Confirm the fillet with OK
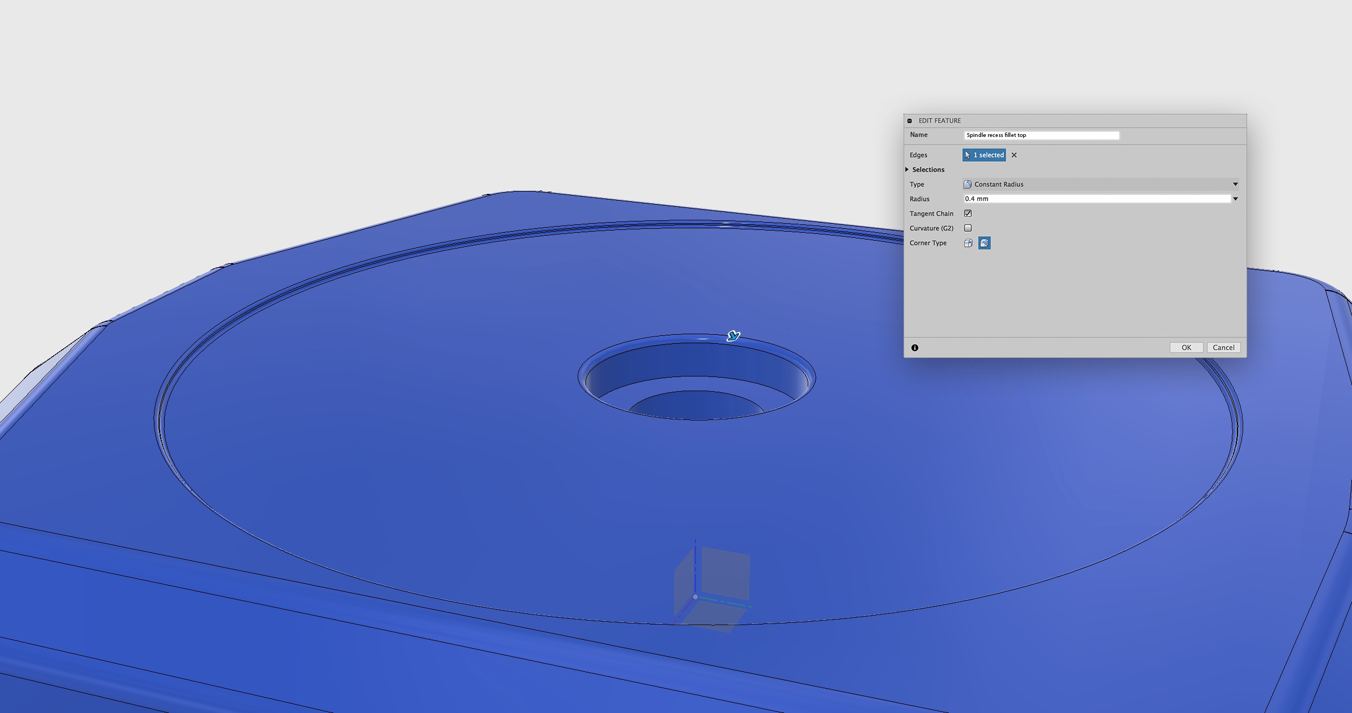 (1186, 348)
